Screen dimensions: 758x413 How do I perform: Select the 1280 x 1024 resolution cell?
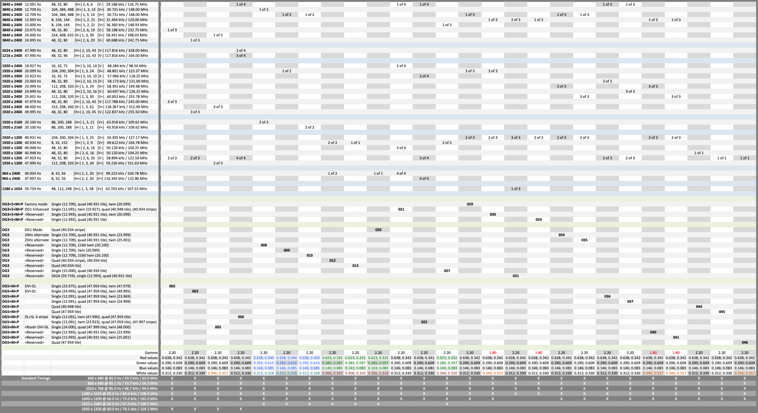click(x=12, y=189)
